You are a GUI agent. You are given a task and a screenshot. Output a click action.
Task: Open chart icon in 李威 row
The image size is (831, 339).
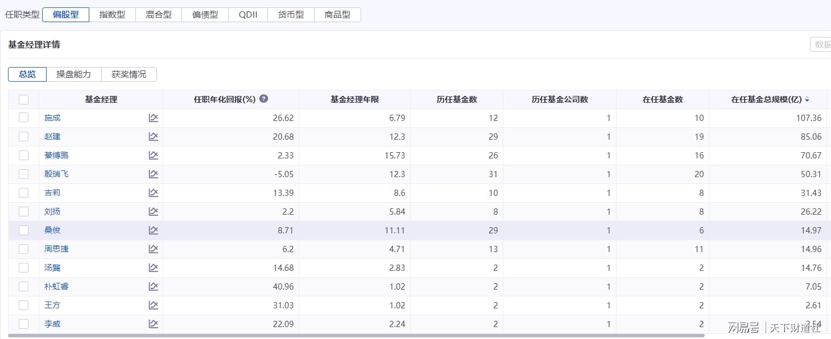[x=153, y=324]
